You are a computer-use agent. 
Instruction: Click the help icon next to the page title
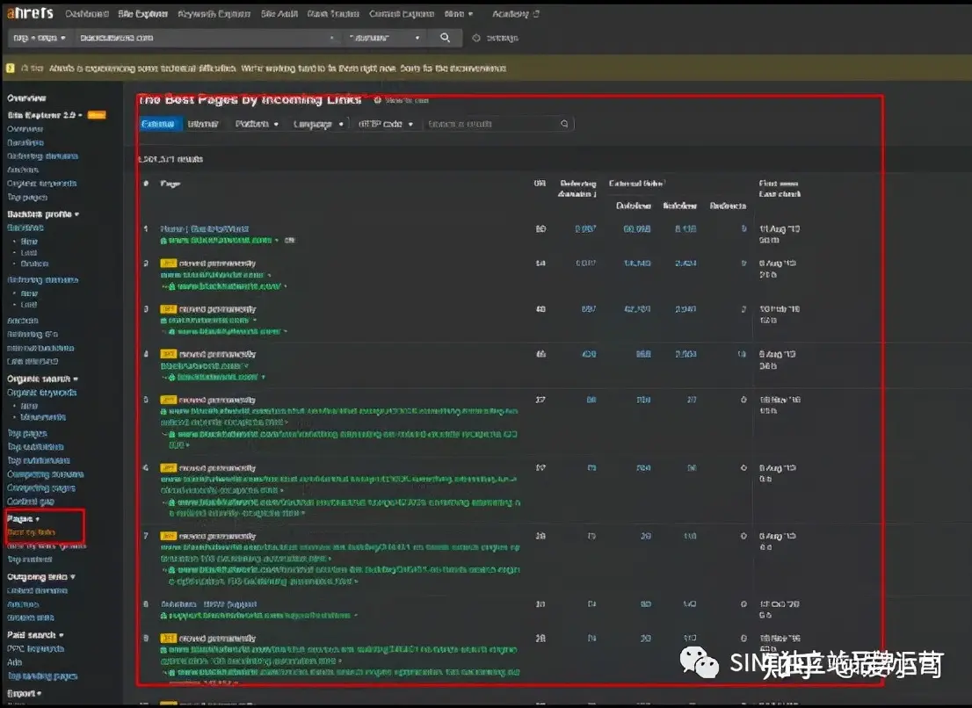[x=378, y=100]
